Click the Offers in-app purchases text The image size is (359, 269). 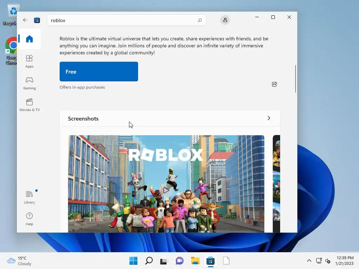[x=82, y=87]
